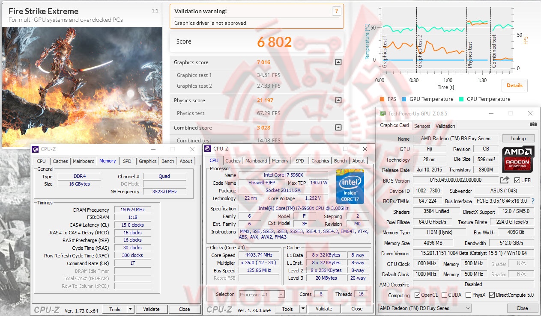541x316 pixels.
Task: Click the BIOS version share/export icon
Action: click(505, 180)
